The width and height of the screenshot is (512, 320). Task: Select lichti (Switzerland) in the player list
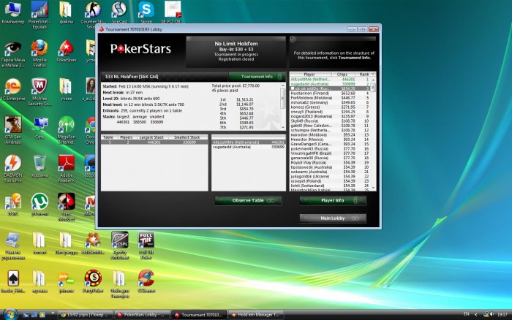[x=330, y=186]
